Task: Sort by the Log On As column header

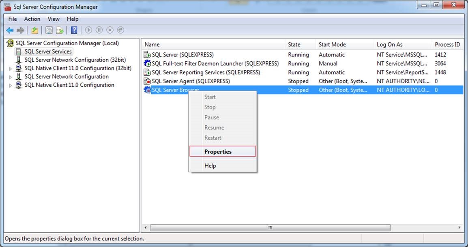Action: (x=403, y=44)
